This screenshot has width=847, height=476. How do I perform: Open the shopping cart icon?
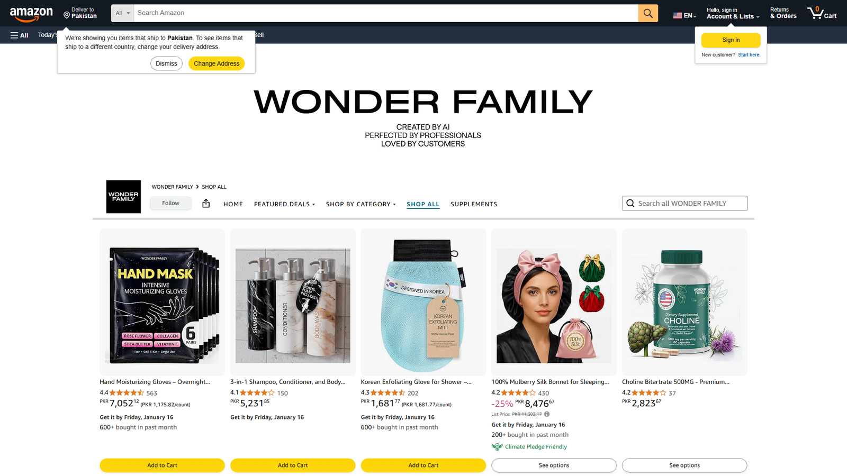coord(822,13)
